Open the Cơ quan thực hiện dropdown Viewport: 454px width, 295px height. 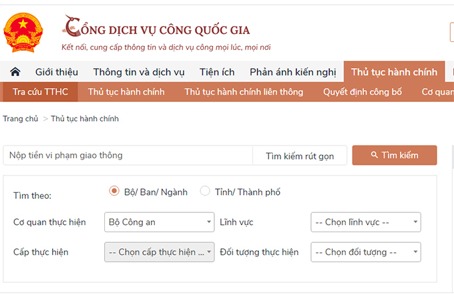pos(159,222)
